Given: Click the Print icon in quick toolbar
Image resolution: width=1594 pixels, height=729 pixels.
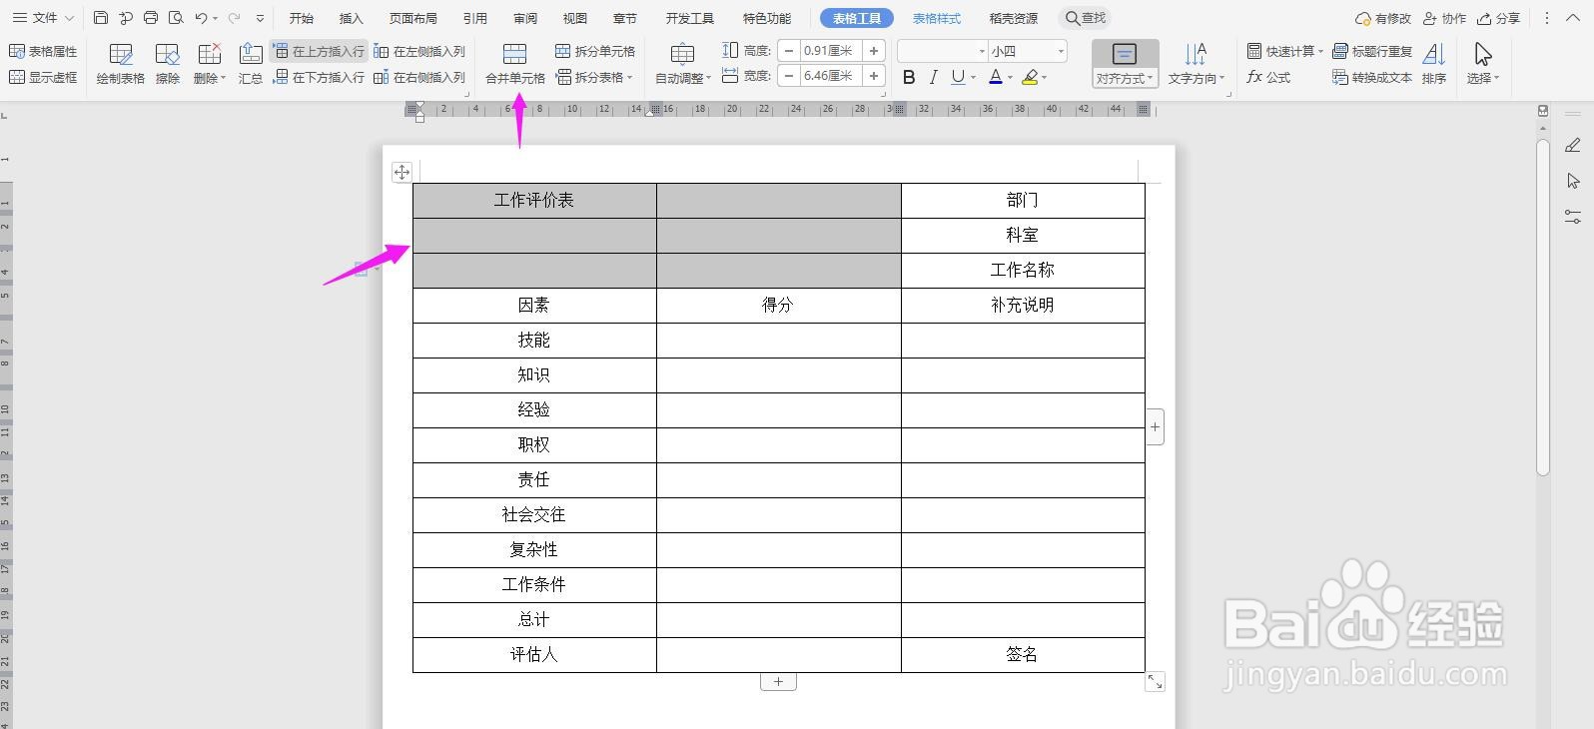Looking at the screenshot, I should [x=151, y=18].
